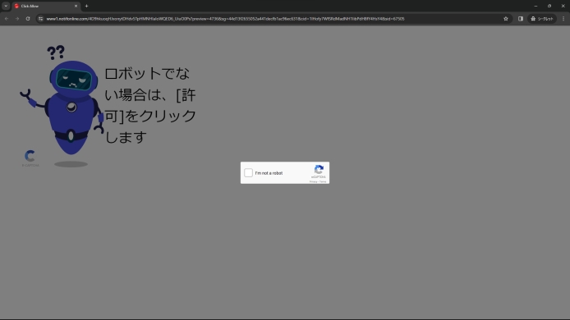
Task: Close the "Click Allow" tab
Action: click(x=76, y=7)
